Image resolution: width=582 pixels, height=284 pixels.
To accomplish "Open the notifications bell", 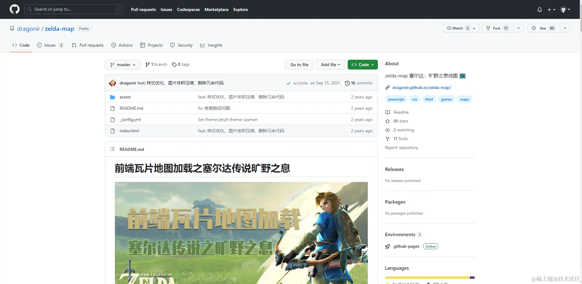I will tap(539, 10).
